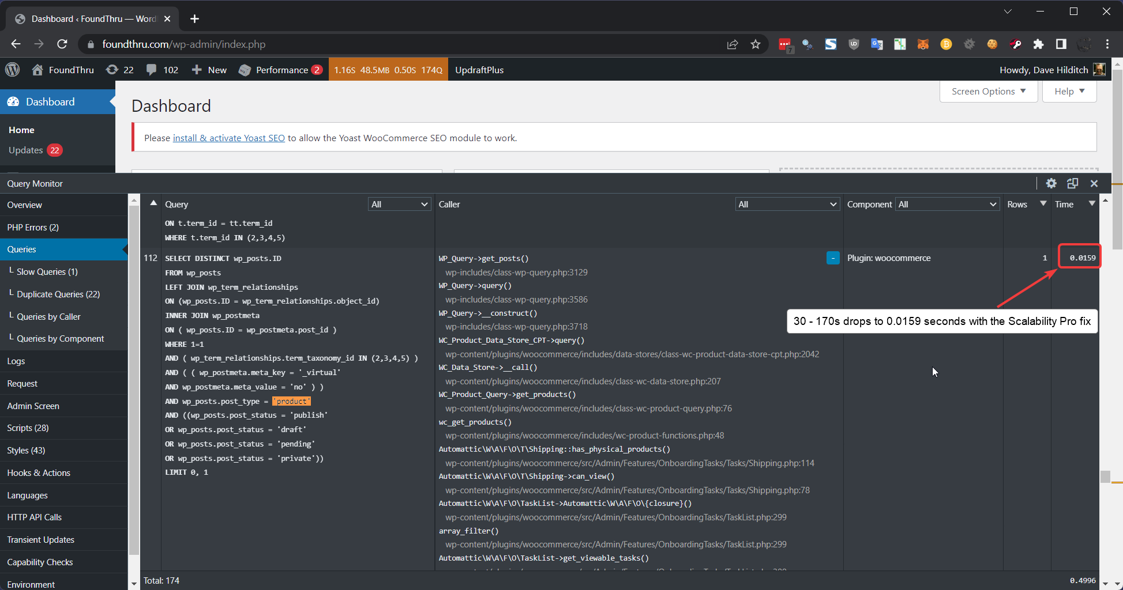Open Chrome three-dot menu
This screenshot has width=1123, height=590.
click(x=1107, y=44)
